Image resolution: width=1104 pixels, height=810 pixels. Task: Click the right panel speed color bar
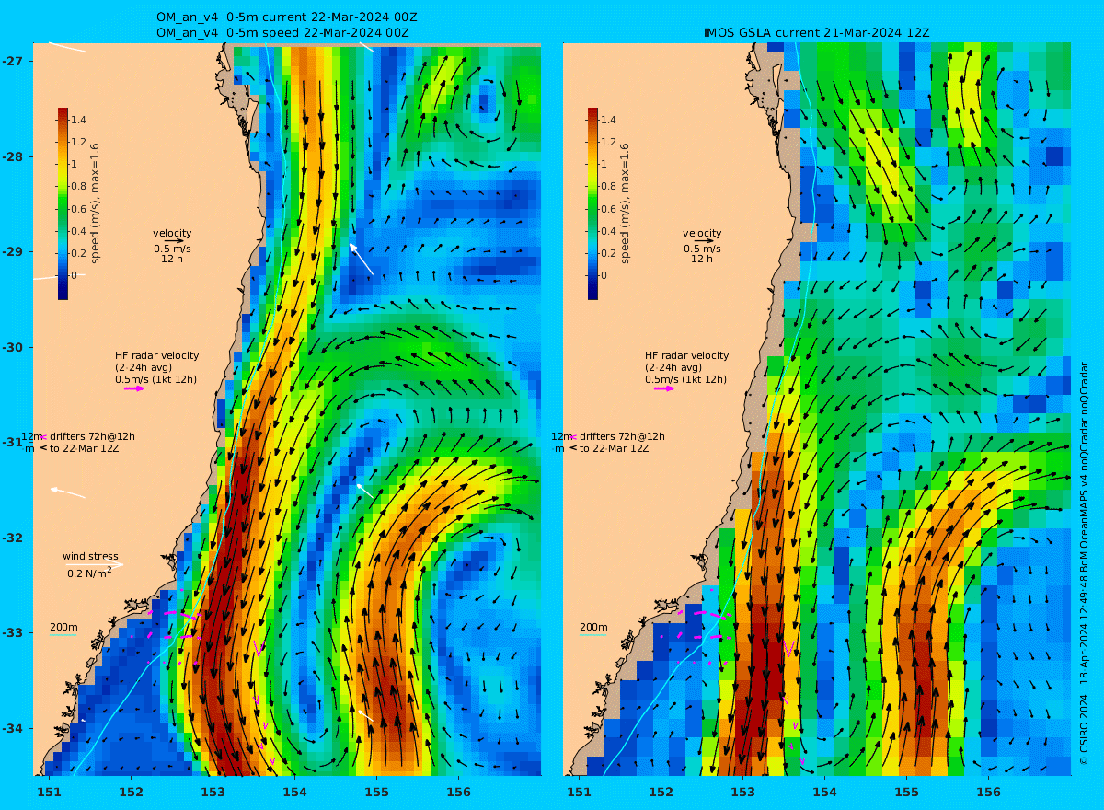(x=592, y=203)
